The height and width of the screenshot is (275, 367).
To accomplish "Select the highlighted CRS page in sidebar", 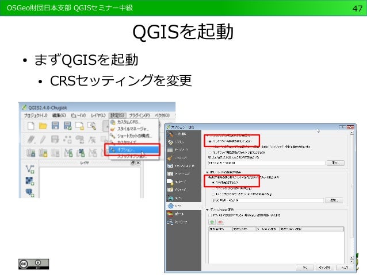I will pyautogui.click(x=183, y=206).
